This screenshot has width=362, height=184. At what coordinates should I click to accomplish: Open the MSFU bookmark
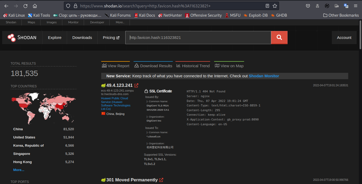click(233, 15)
